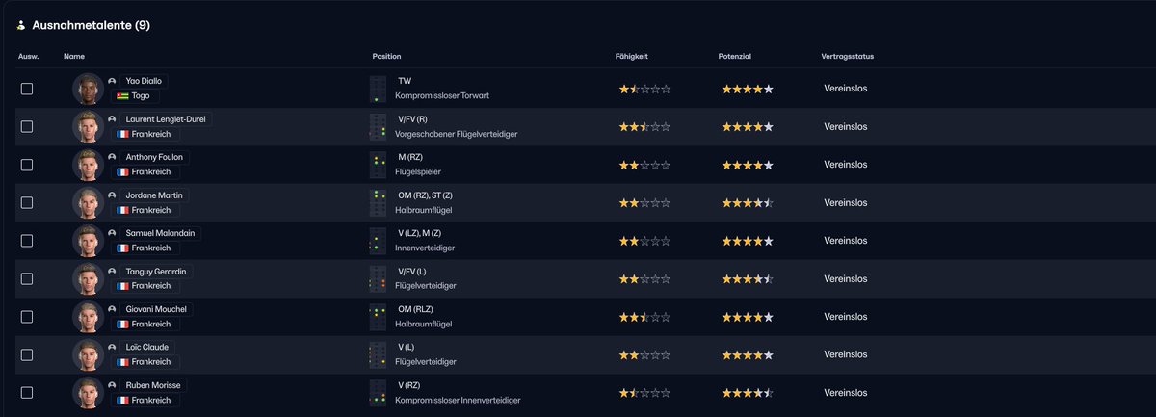Open Samuel Malandain's portrait image
1156x417 pixels.
tap(88, 241)
